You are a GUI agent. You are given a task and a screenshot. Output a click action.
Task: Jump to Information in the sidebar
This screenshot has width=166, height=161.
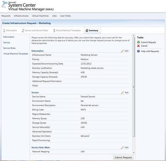[9, 37]
